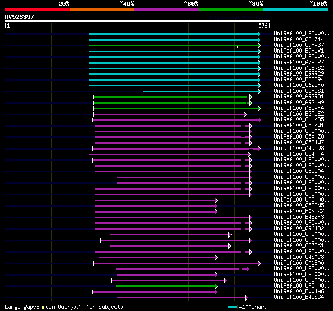The image size is (333, 311).
Task: Click the purple alignment bar for C1MKB5
Action: 176,120
